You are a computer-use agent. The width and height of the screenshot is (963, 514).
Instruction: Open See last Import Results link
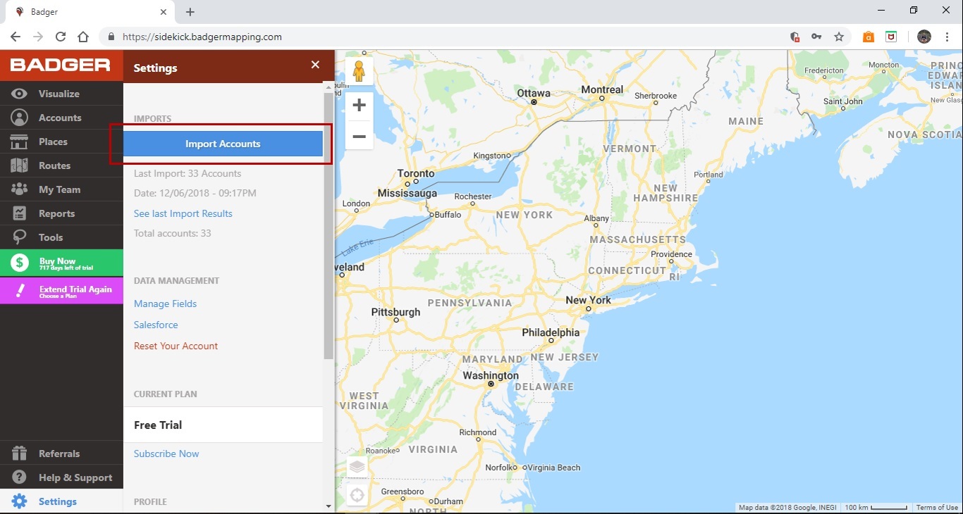point(183,213)
